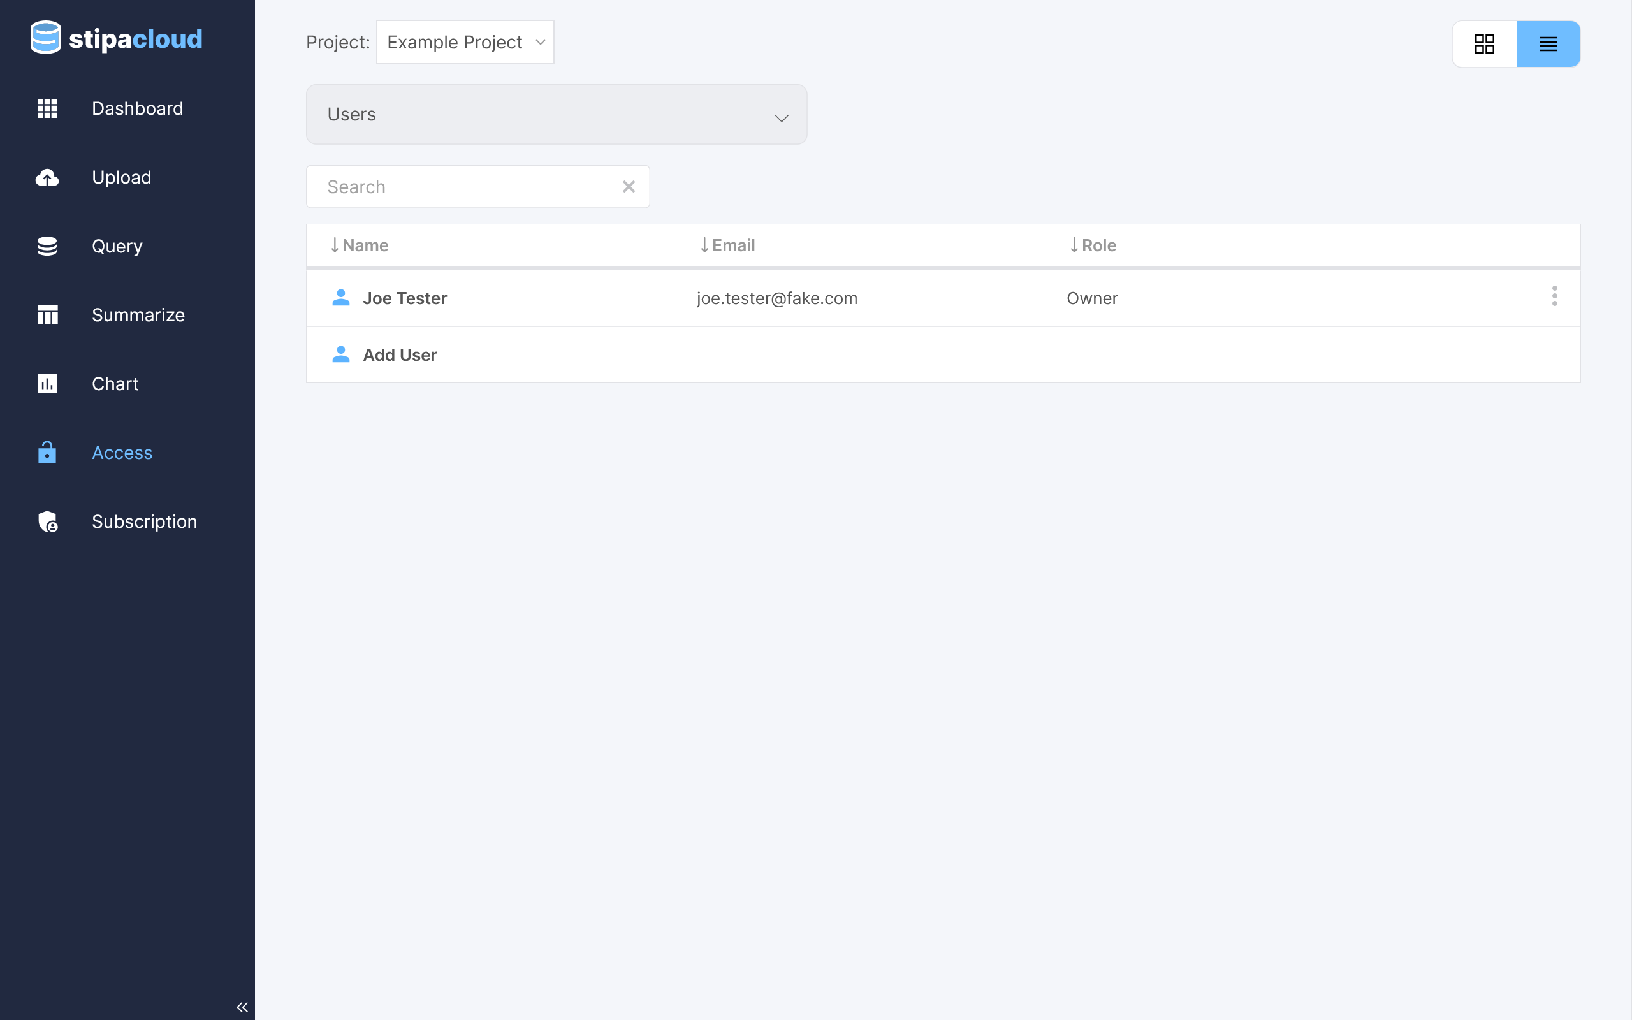Clear the search field with X
Viewport: 1632px width, 1020px height.
(x=629, y=187)
